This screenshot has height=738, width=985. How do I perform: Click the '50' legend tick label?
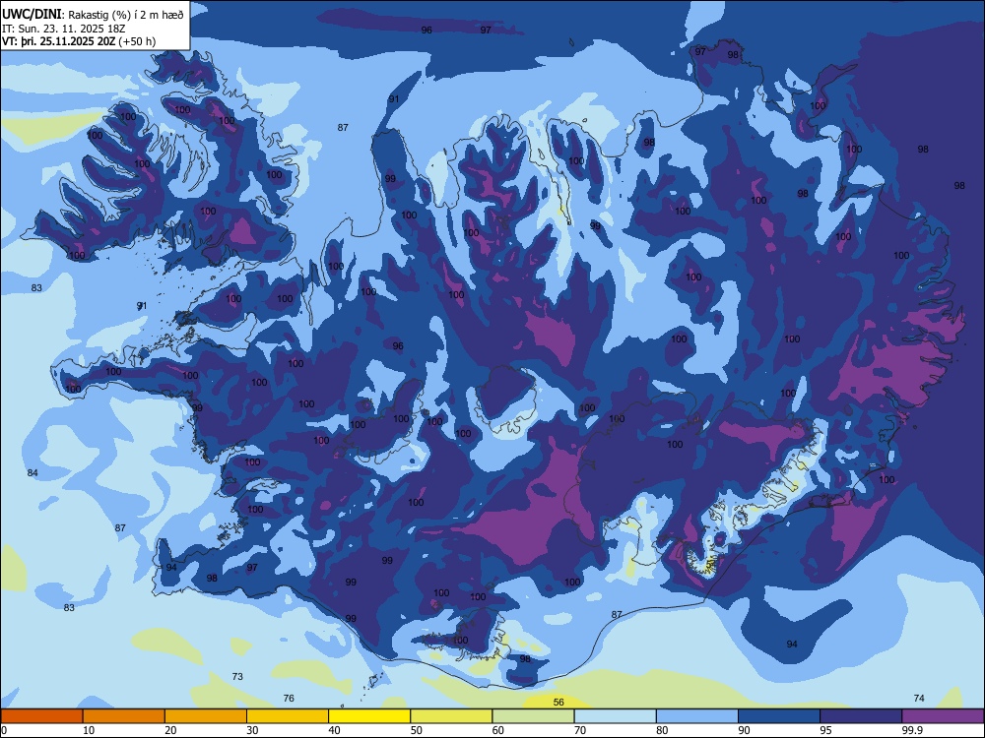point(417,730)
